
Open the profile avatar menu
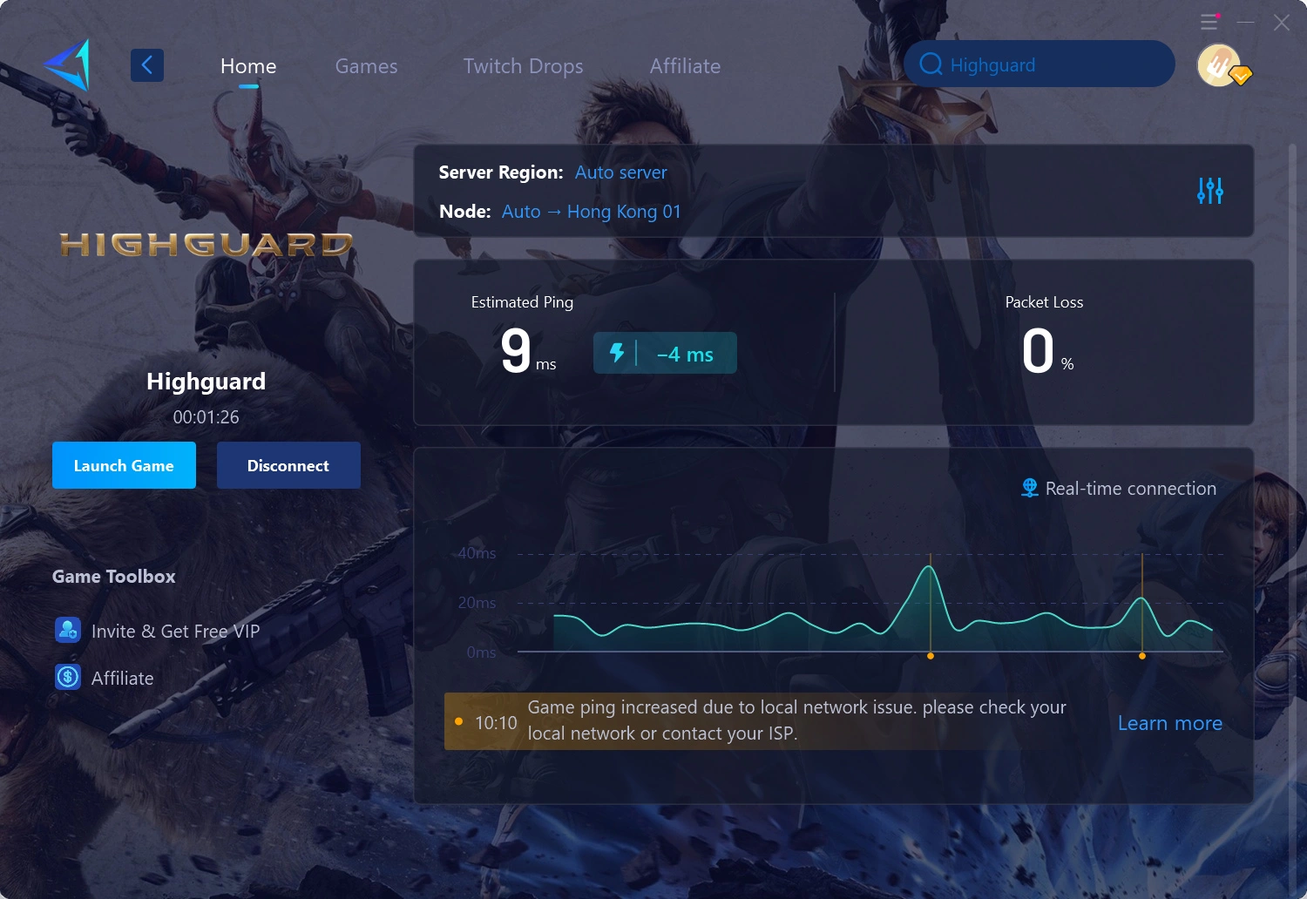tap(1218, 64)
